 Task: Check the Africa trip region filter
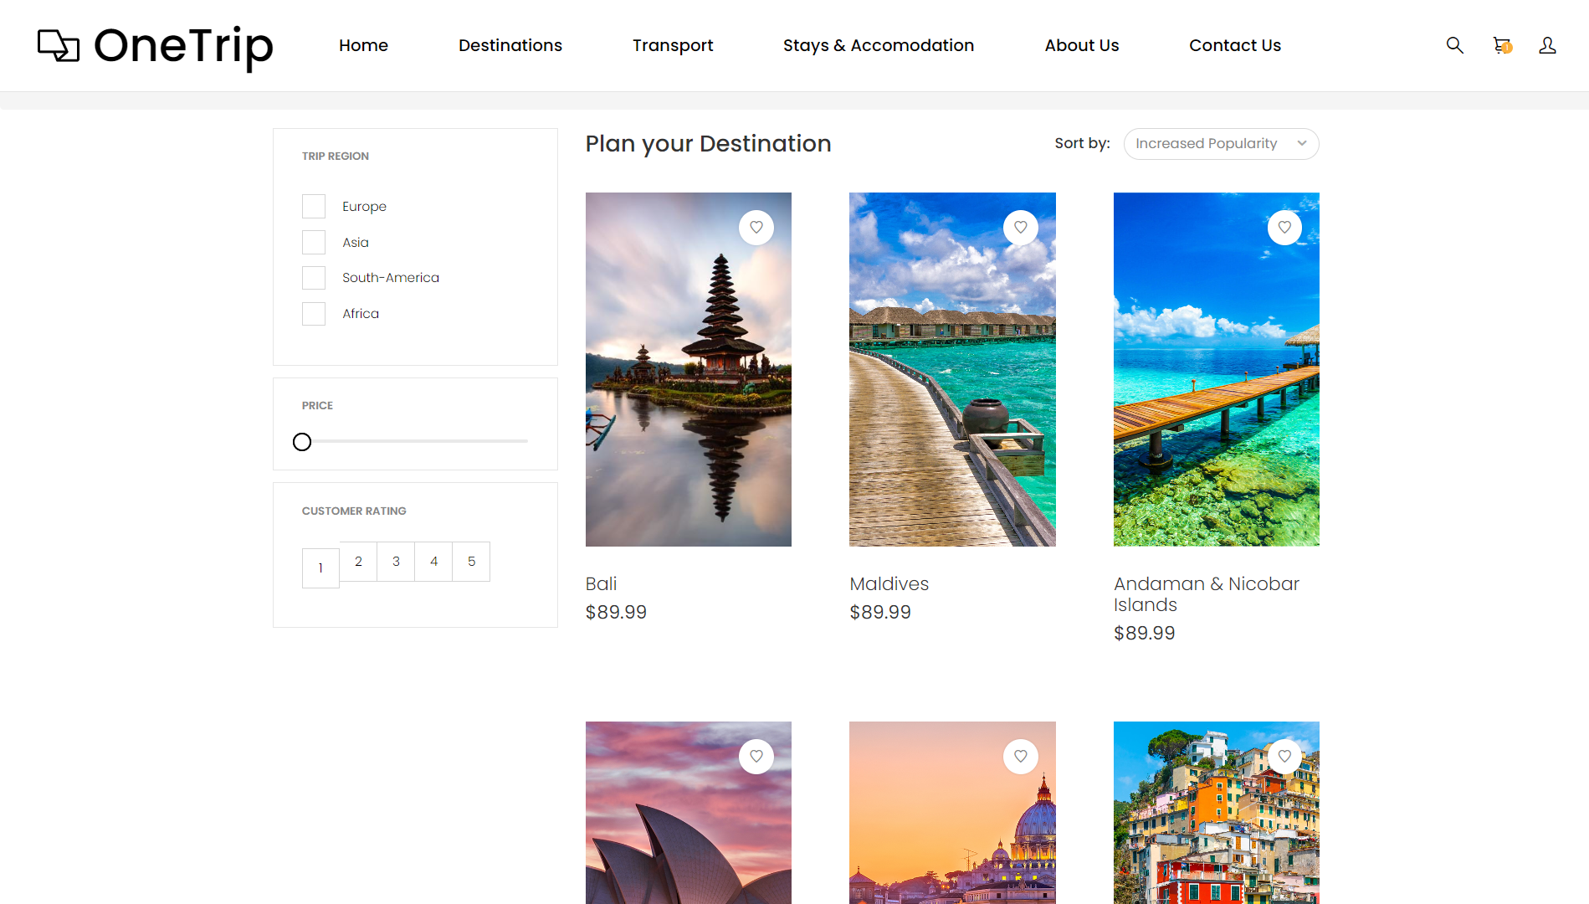[x=313, y=313]
